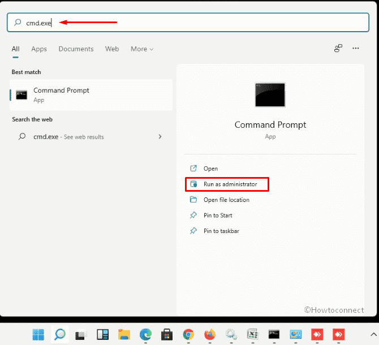This screenshot has width=379, height=345.
Task: Open the Settings gear icon on taskbar
Action: pyautogui.click(x=231, y=335)
